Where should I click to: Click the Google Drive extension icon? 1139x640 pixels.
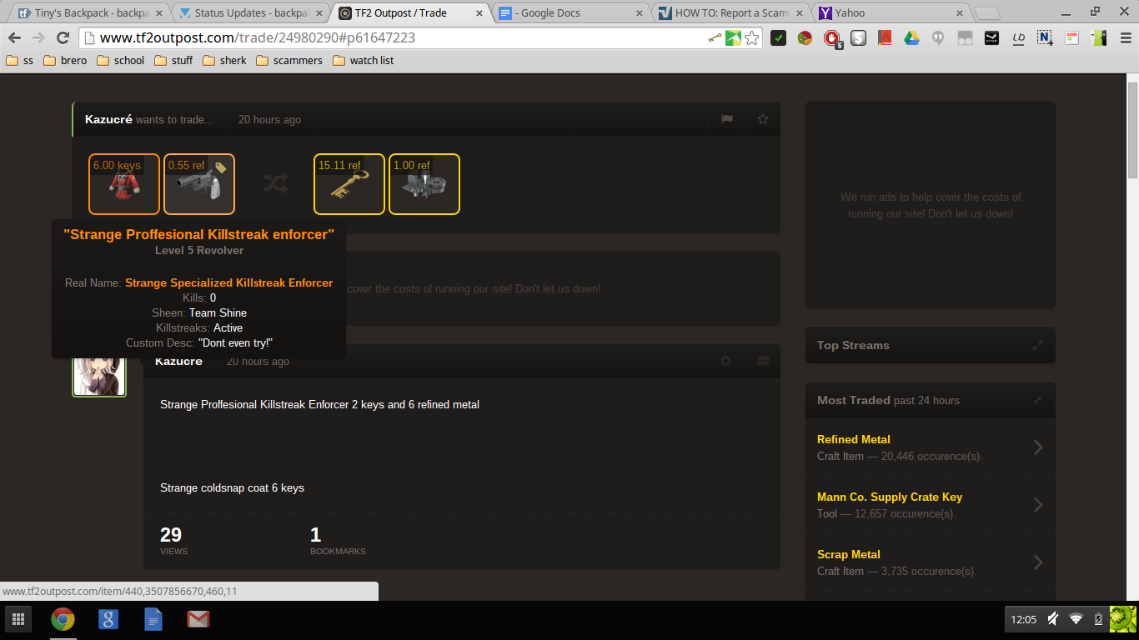click(x=911, y=37)
